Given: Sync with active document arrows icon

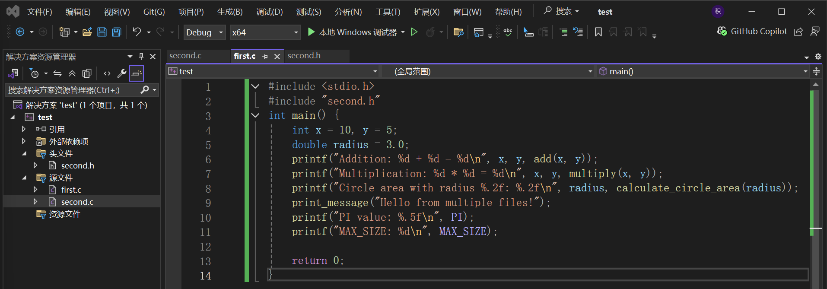Looking at the screenshot, I should (57, 73).
